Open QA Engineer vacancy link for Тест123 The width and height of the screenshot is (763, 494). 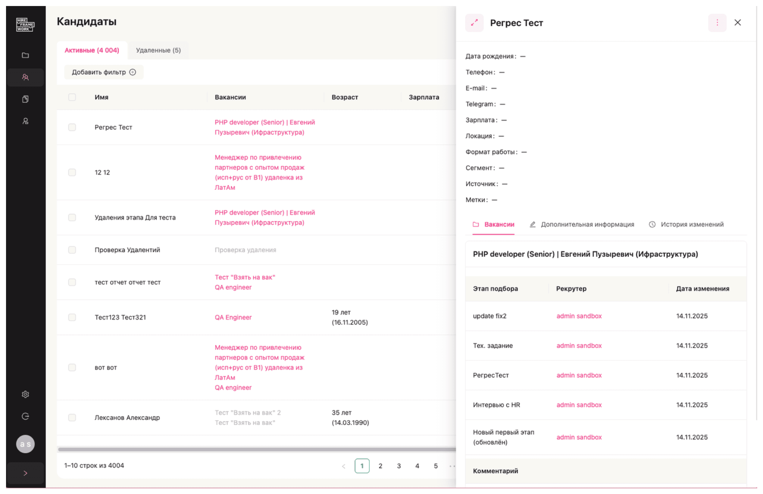(233, 318)
